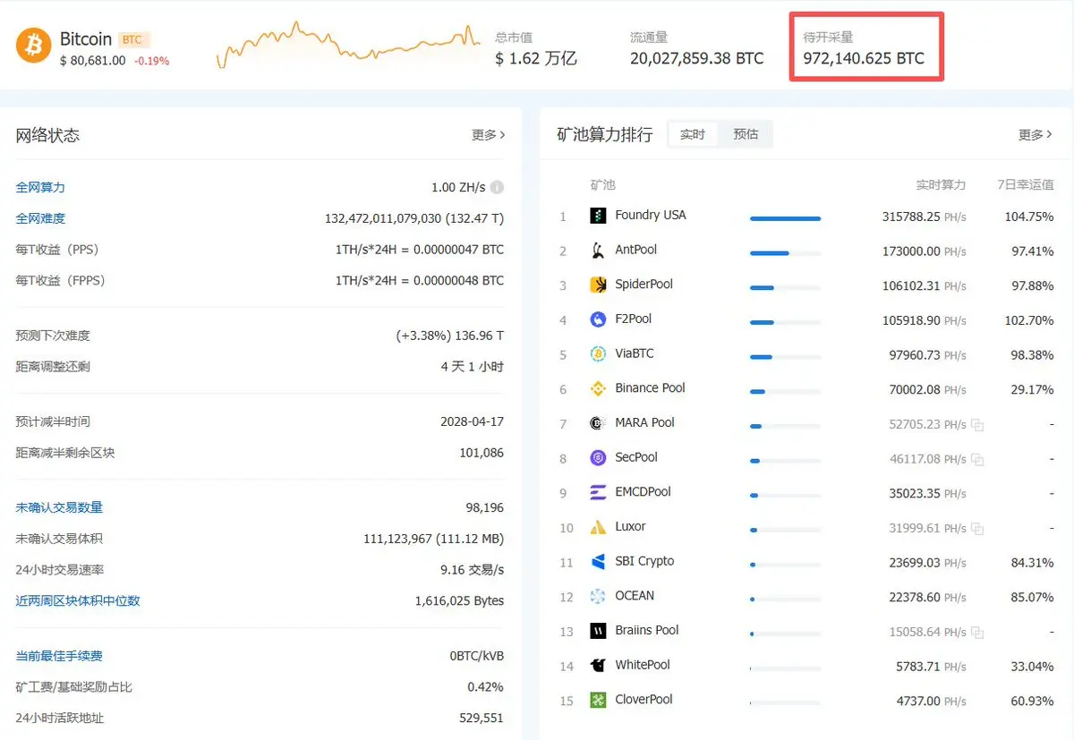This screenshot has height=740, width=1074.
Task: Click the Bitcoin price trend chart
Action: click(348, 46)
